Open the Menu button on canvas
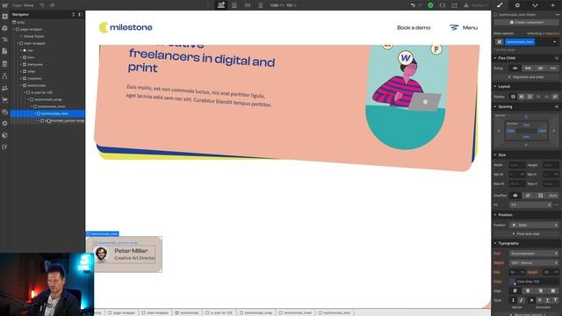The width and height of the screenshot is (562, 316). tap(464, 27)
